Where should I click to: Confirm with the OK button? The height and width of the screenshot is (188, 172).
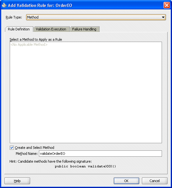click(x=126, y=181)
